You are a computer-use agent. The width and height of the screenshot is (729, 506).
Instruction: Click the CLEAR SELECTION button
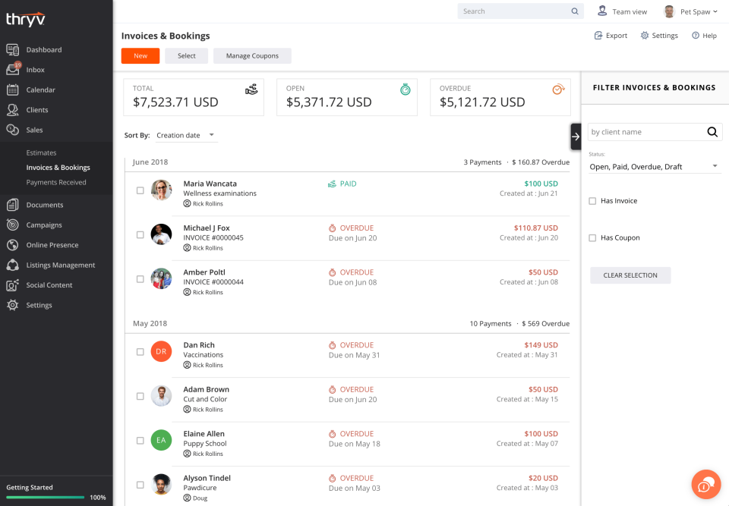630,275
